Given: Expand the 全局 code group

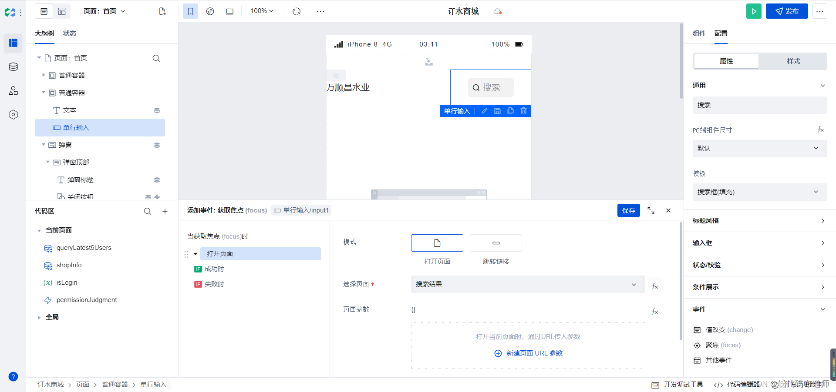Looking at the screenshot, I should (39, 318).
